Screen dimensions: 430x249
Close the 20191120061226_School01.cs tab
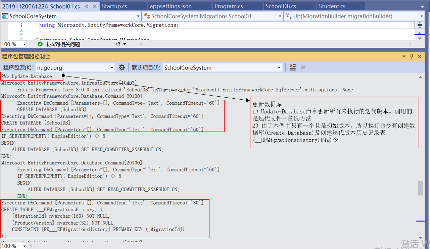click(x=94, y=6)
